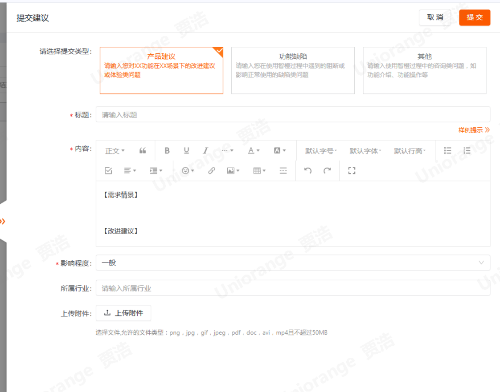Insert an ordered numbered list

467,151
